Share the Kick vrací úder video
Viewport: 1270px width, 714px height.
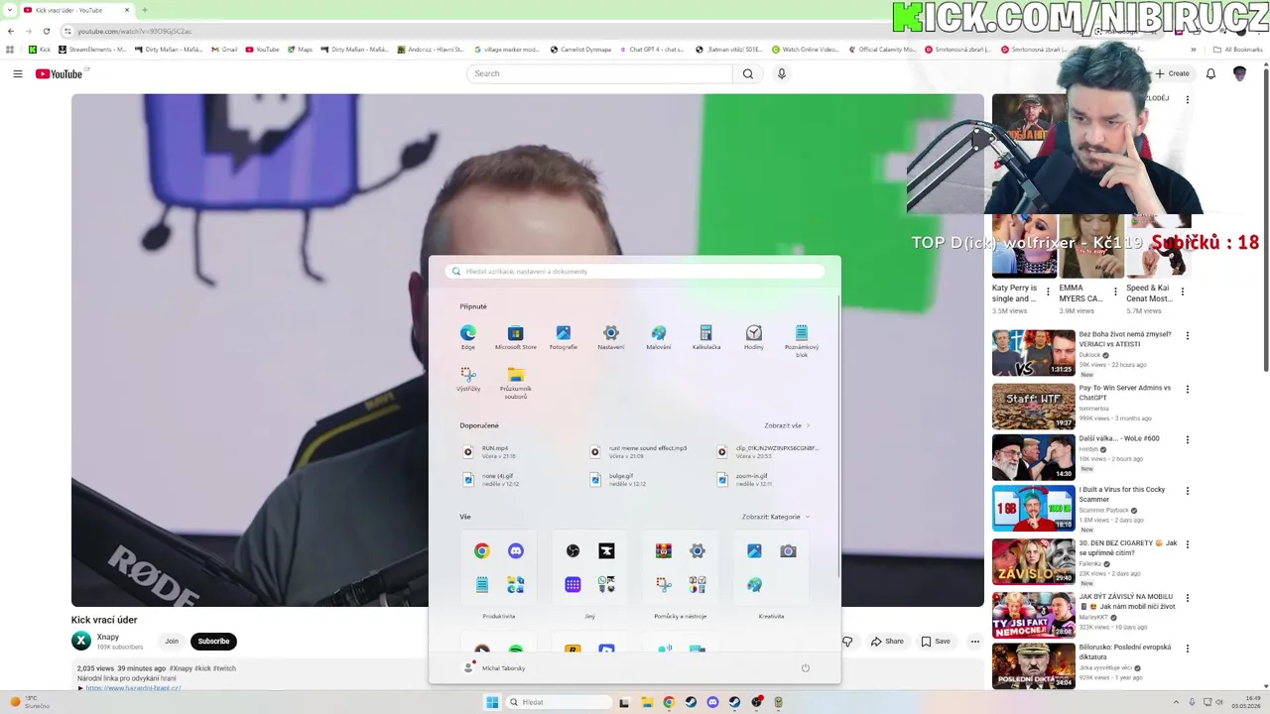887,642
